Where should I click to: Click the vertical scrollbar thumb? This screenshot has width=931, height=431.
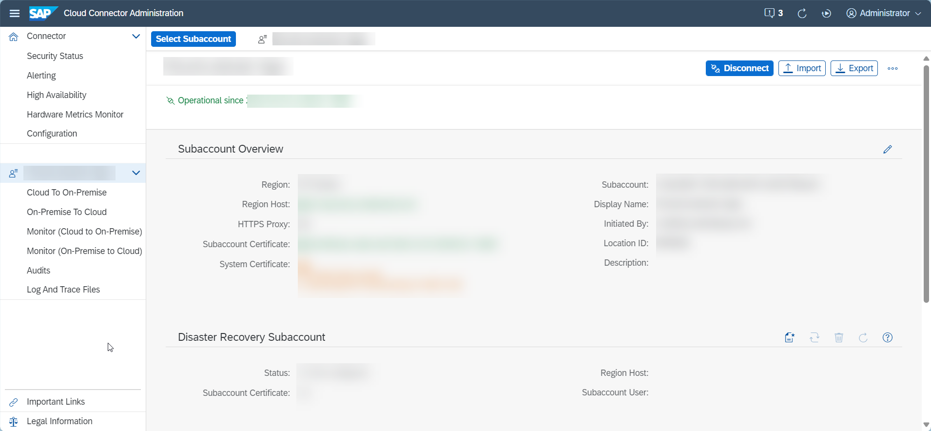click(x=927, y=184)
